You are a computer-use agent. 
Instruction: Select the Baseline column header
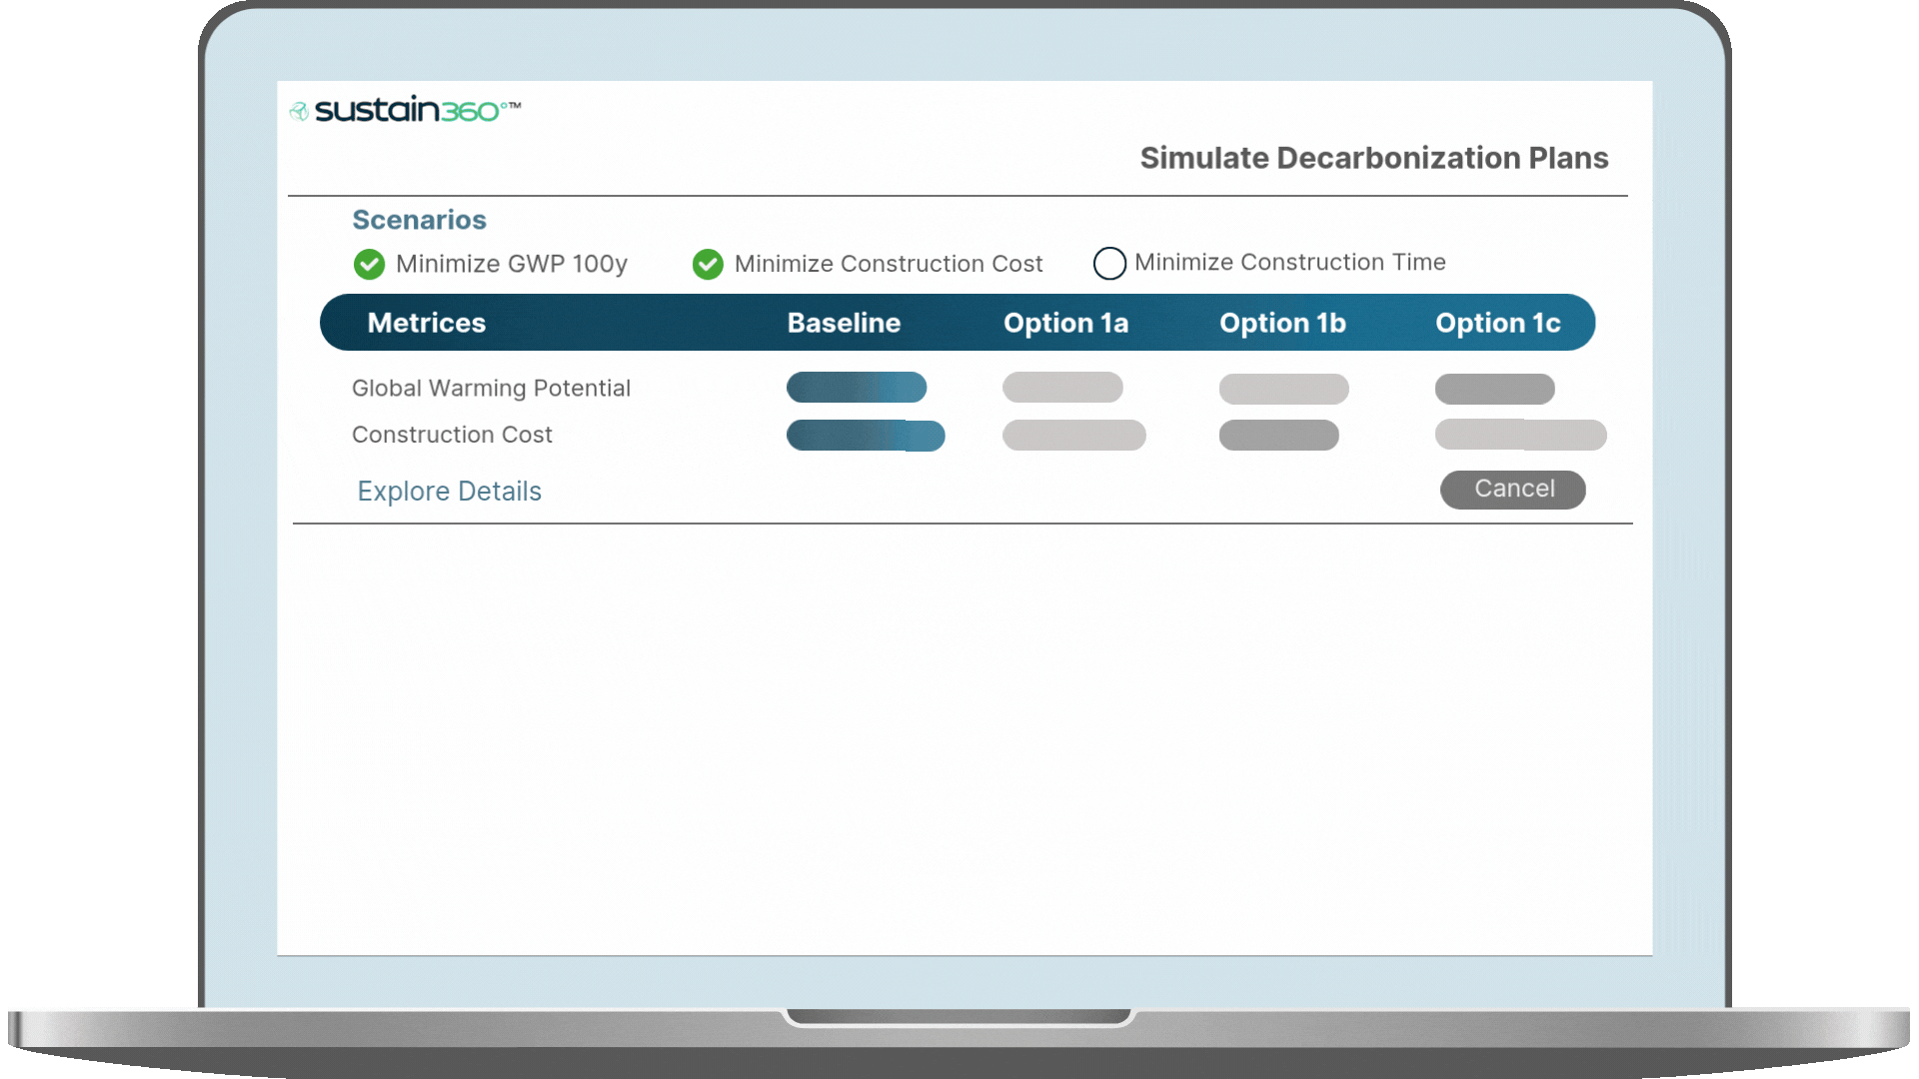click(x=845, y=323)
